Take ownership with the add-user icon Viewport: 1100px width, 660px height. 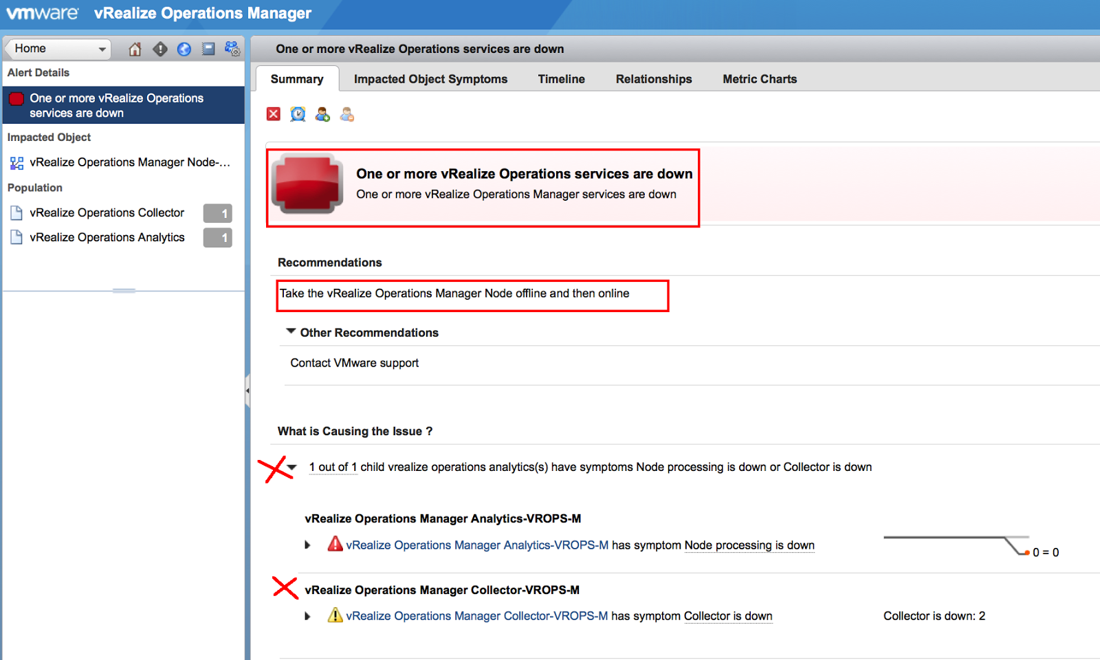point(322,114)
